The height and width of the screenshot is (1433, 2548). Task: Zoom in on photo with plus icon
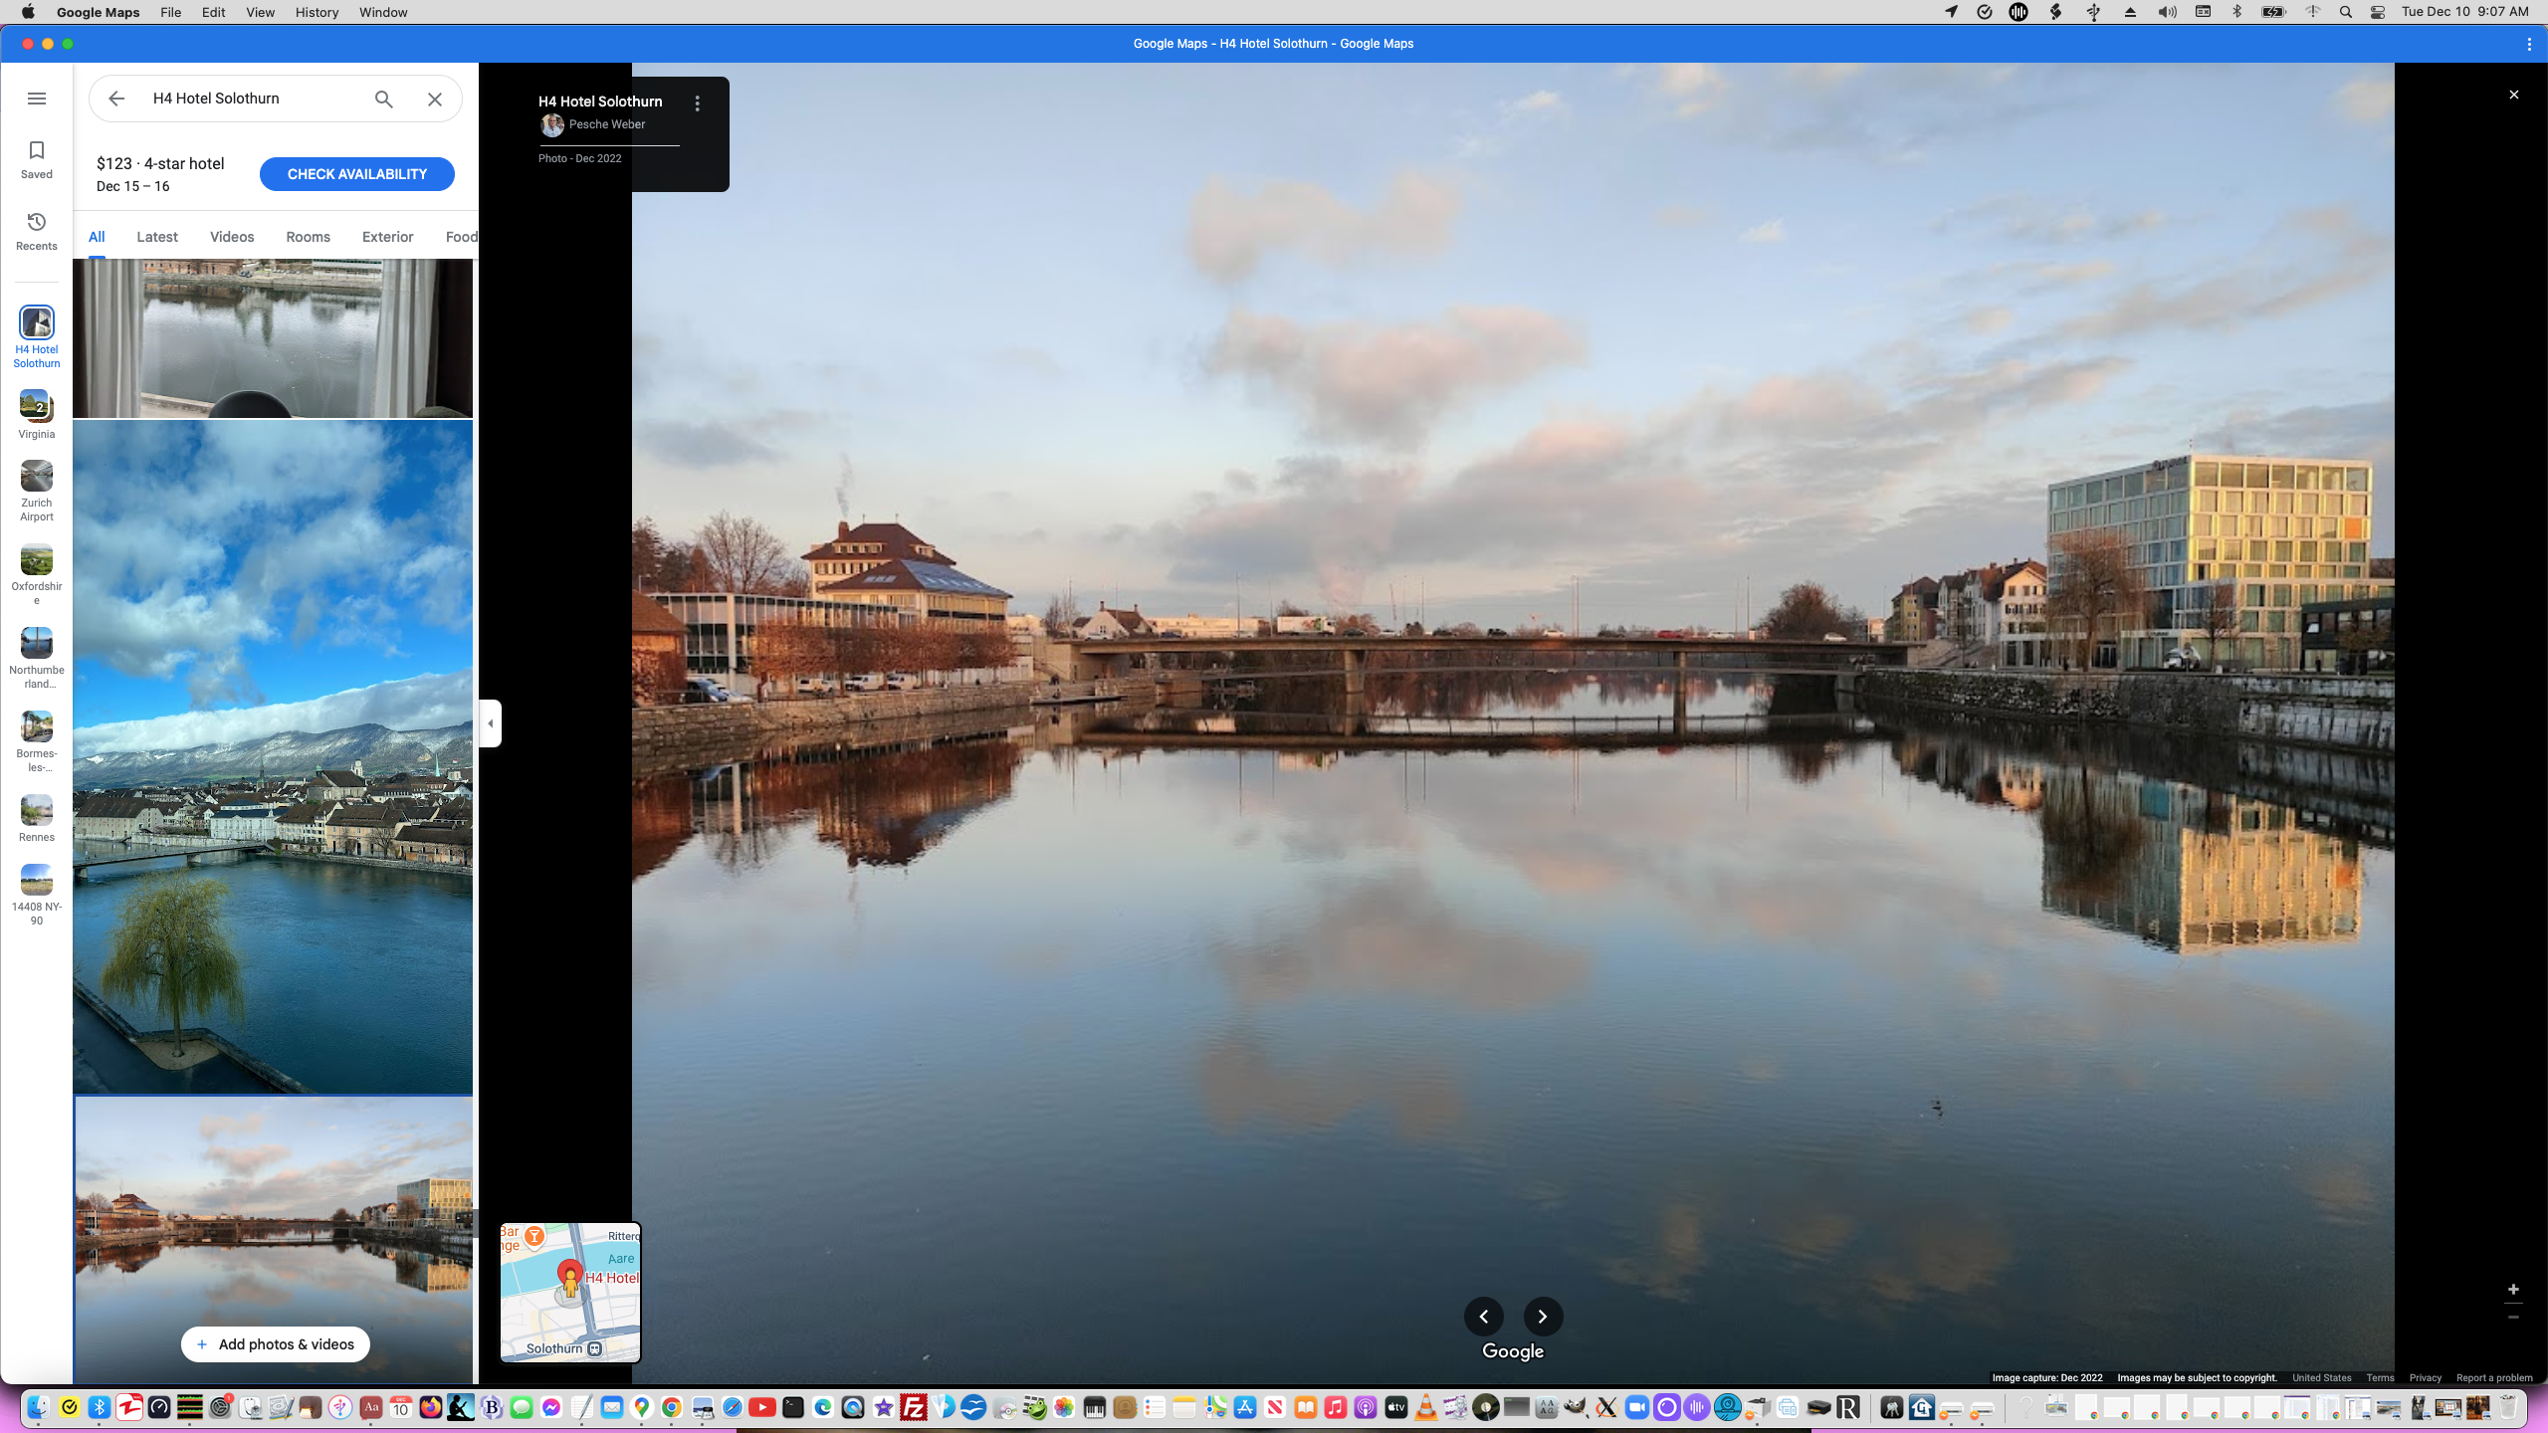(x=2513, y=1290)
